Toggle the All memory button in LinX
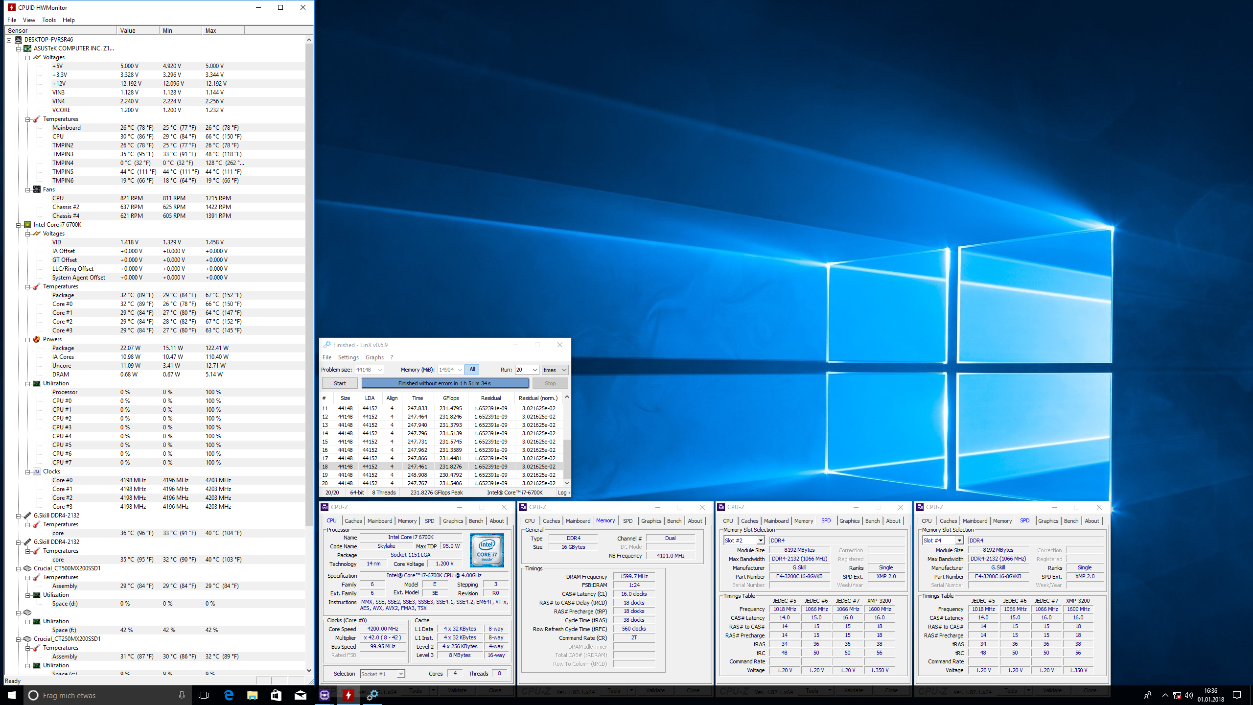 pos(472,370)
